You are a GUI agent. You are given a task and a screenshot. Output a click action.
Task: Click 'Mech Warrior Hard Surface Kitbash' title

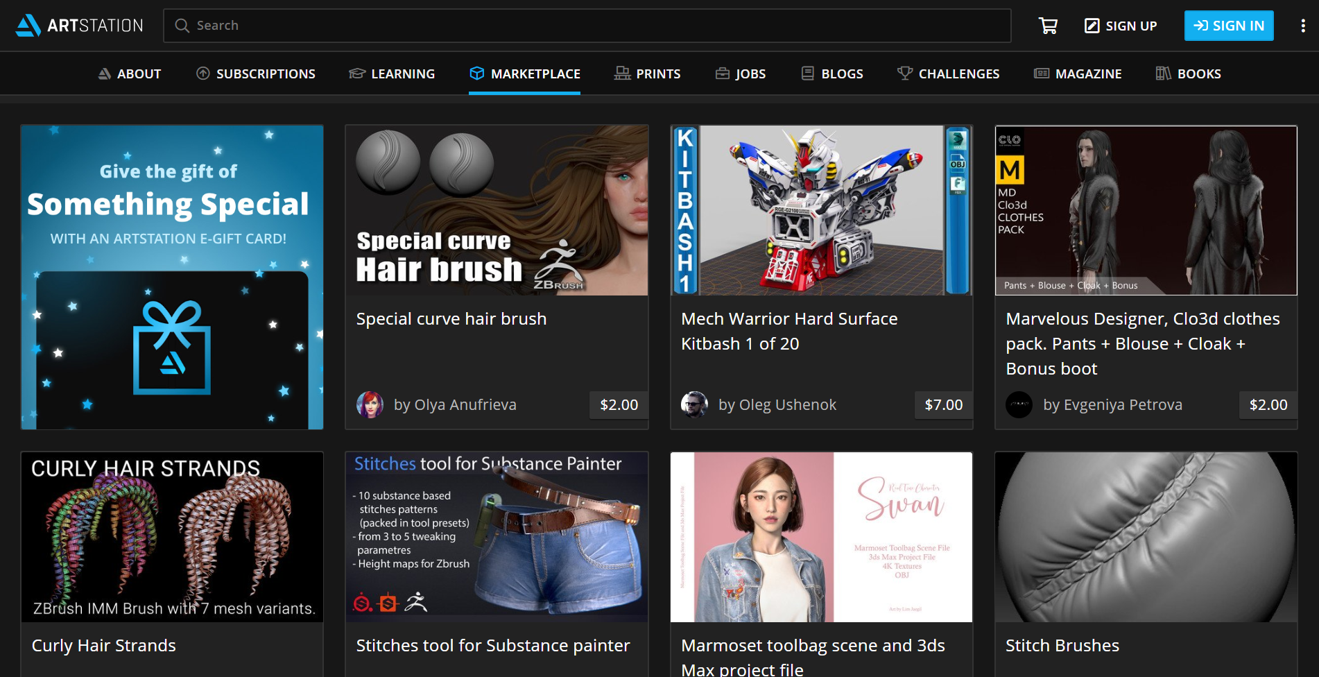[790, 332]
